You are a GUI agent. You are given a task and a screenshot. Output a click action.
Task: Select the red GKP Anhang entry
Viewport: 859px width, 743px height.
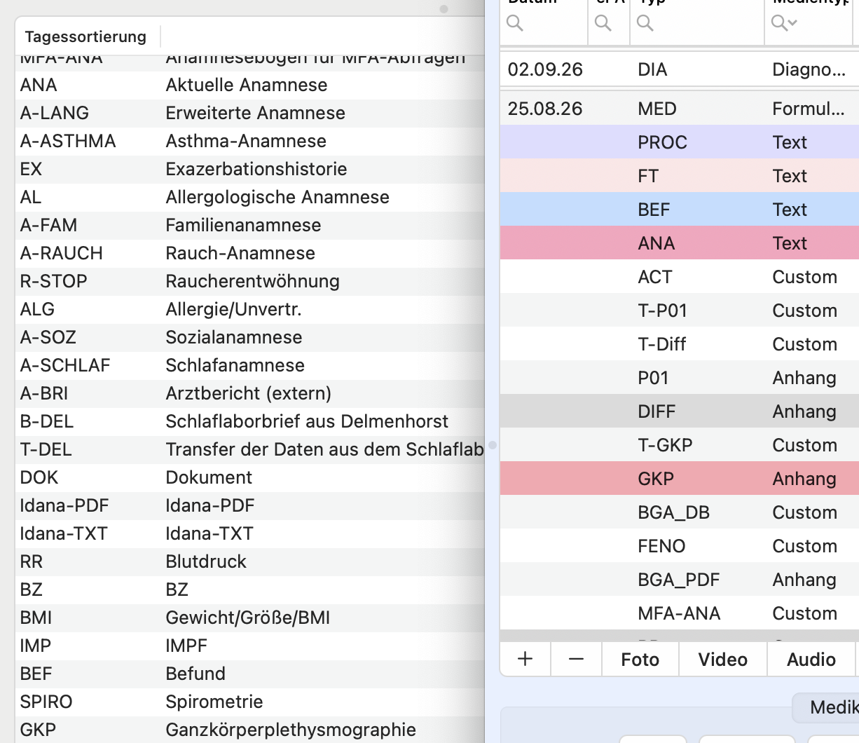[680, 479]
